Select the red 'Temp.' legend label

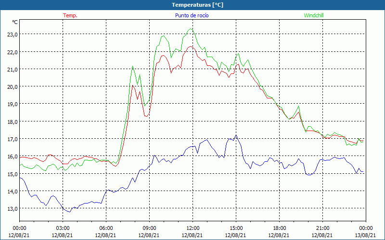click(70, 15)
